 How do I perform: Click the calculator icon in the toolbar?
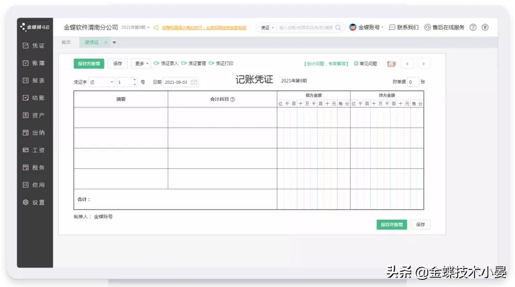[x=391, y=63]
